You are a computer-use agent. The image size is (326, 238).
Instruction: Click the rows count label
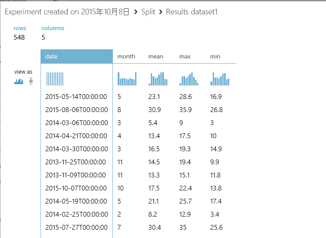20,28
